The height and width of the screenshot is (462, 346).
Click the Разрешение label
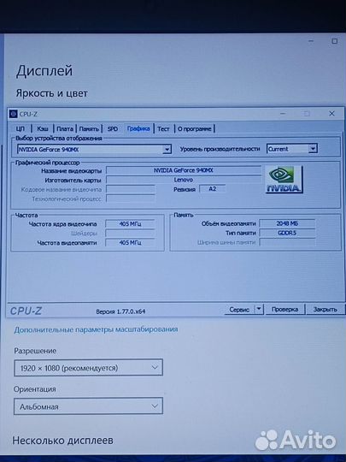35,351
